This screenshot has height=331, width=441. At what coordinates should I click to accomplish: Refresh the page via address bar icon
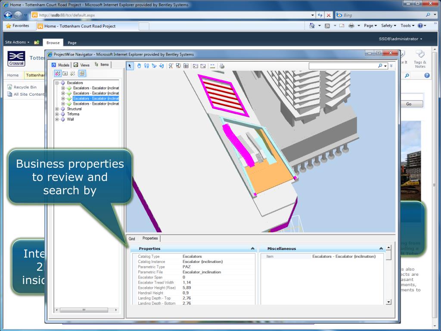(x=320, y=15)
